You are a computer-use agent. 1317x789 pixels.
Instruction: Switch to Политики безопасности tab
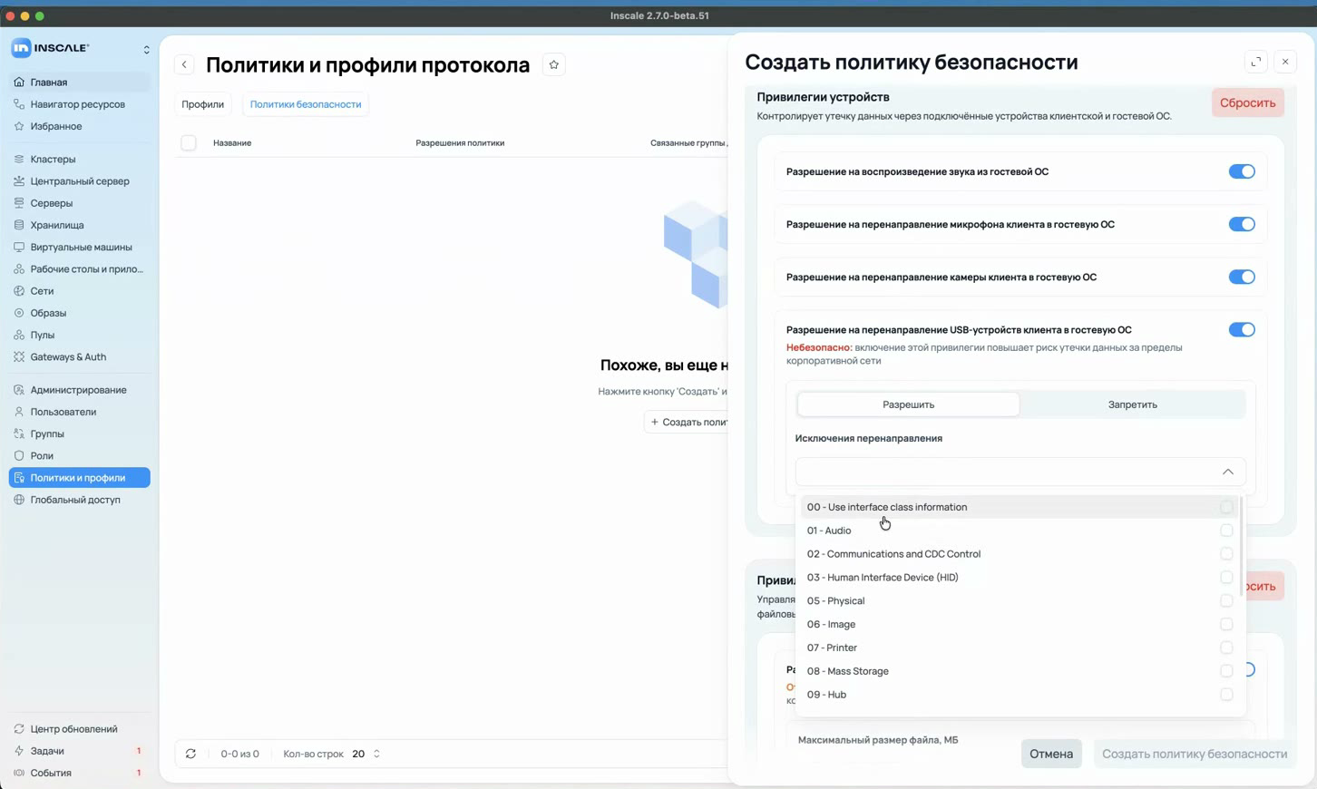pos(306,104)
